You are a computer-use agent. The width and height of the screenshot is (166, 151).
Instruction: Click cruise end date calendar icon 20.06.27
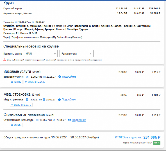click(x=33, y=22)
